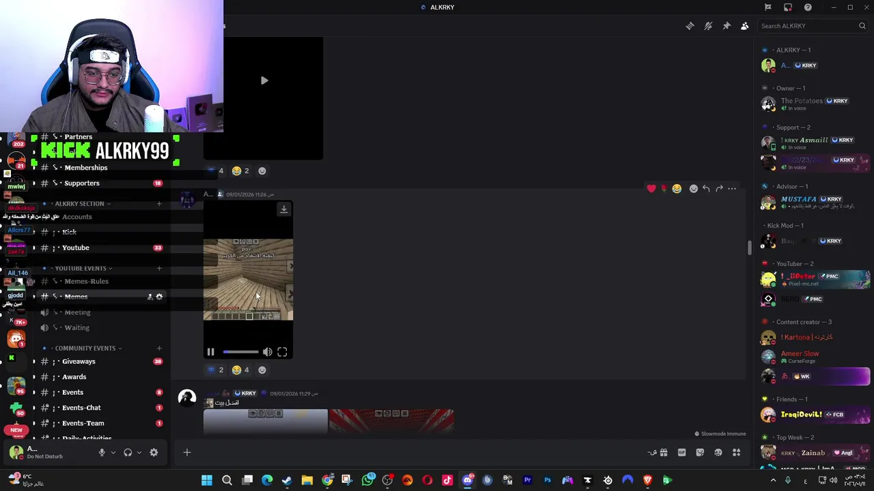Screen dimensions: 874x491
Task: Open the gift icon in the message bar
Action: [663, 452]
